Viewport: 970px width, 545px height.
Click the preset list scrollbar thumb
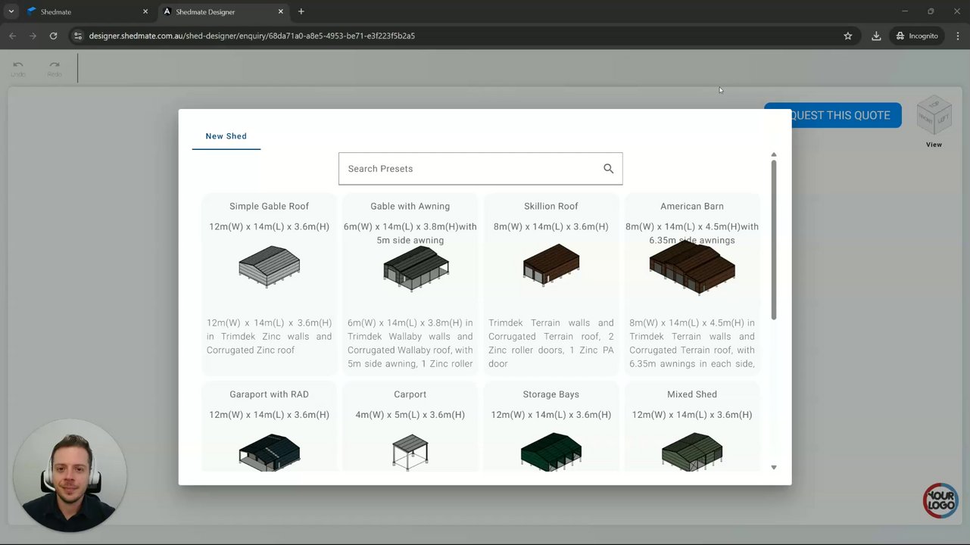pos(773,239)
